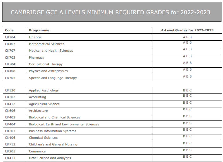Select 'A-Level Grades for 2022-2023' header

pyautogui.click(x=187, y=30)
